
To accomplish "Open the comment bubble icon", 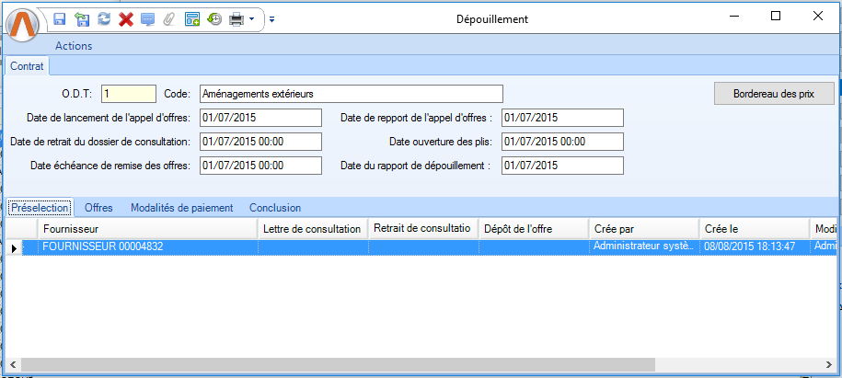I will pos(147,18).
